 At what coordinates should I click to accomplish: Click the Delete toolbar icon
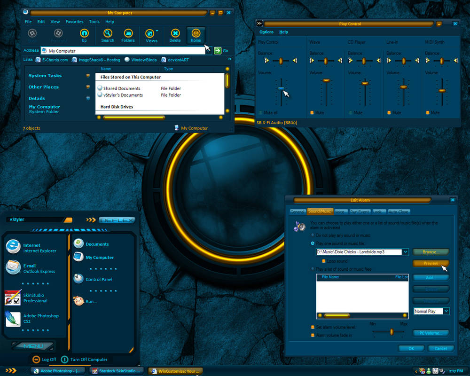(x=175, y=35)
